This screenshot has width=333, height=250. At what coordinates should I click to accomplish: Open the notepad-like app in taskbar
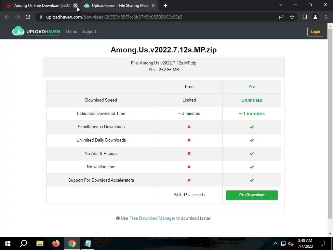(x=87, y=243)
